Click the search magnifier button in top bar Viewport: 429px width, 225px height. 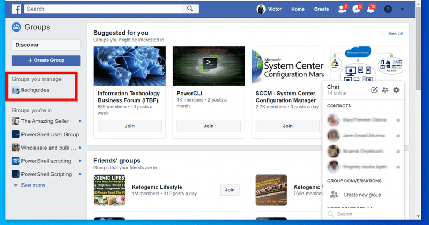(190, 9)
